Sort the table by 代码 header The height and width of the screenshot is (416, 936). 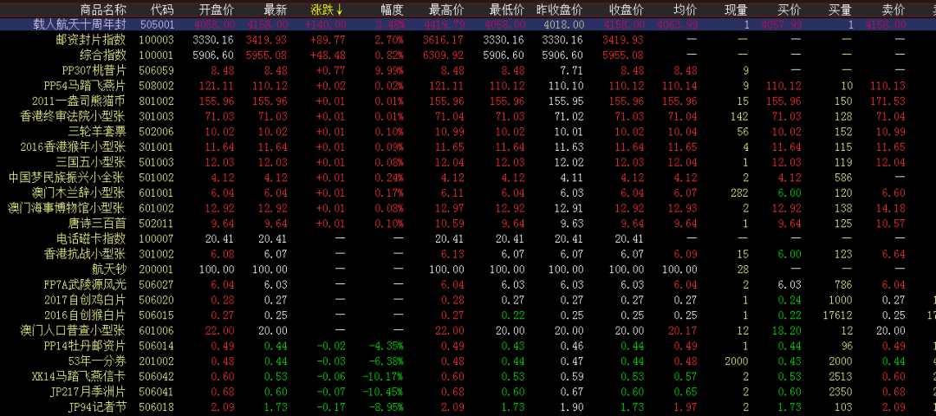pyautogui.click(x=162, y=10)
